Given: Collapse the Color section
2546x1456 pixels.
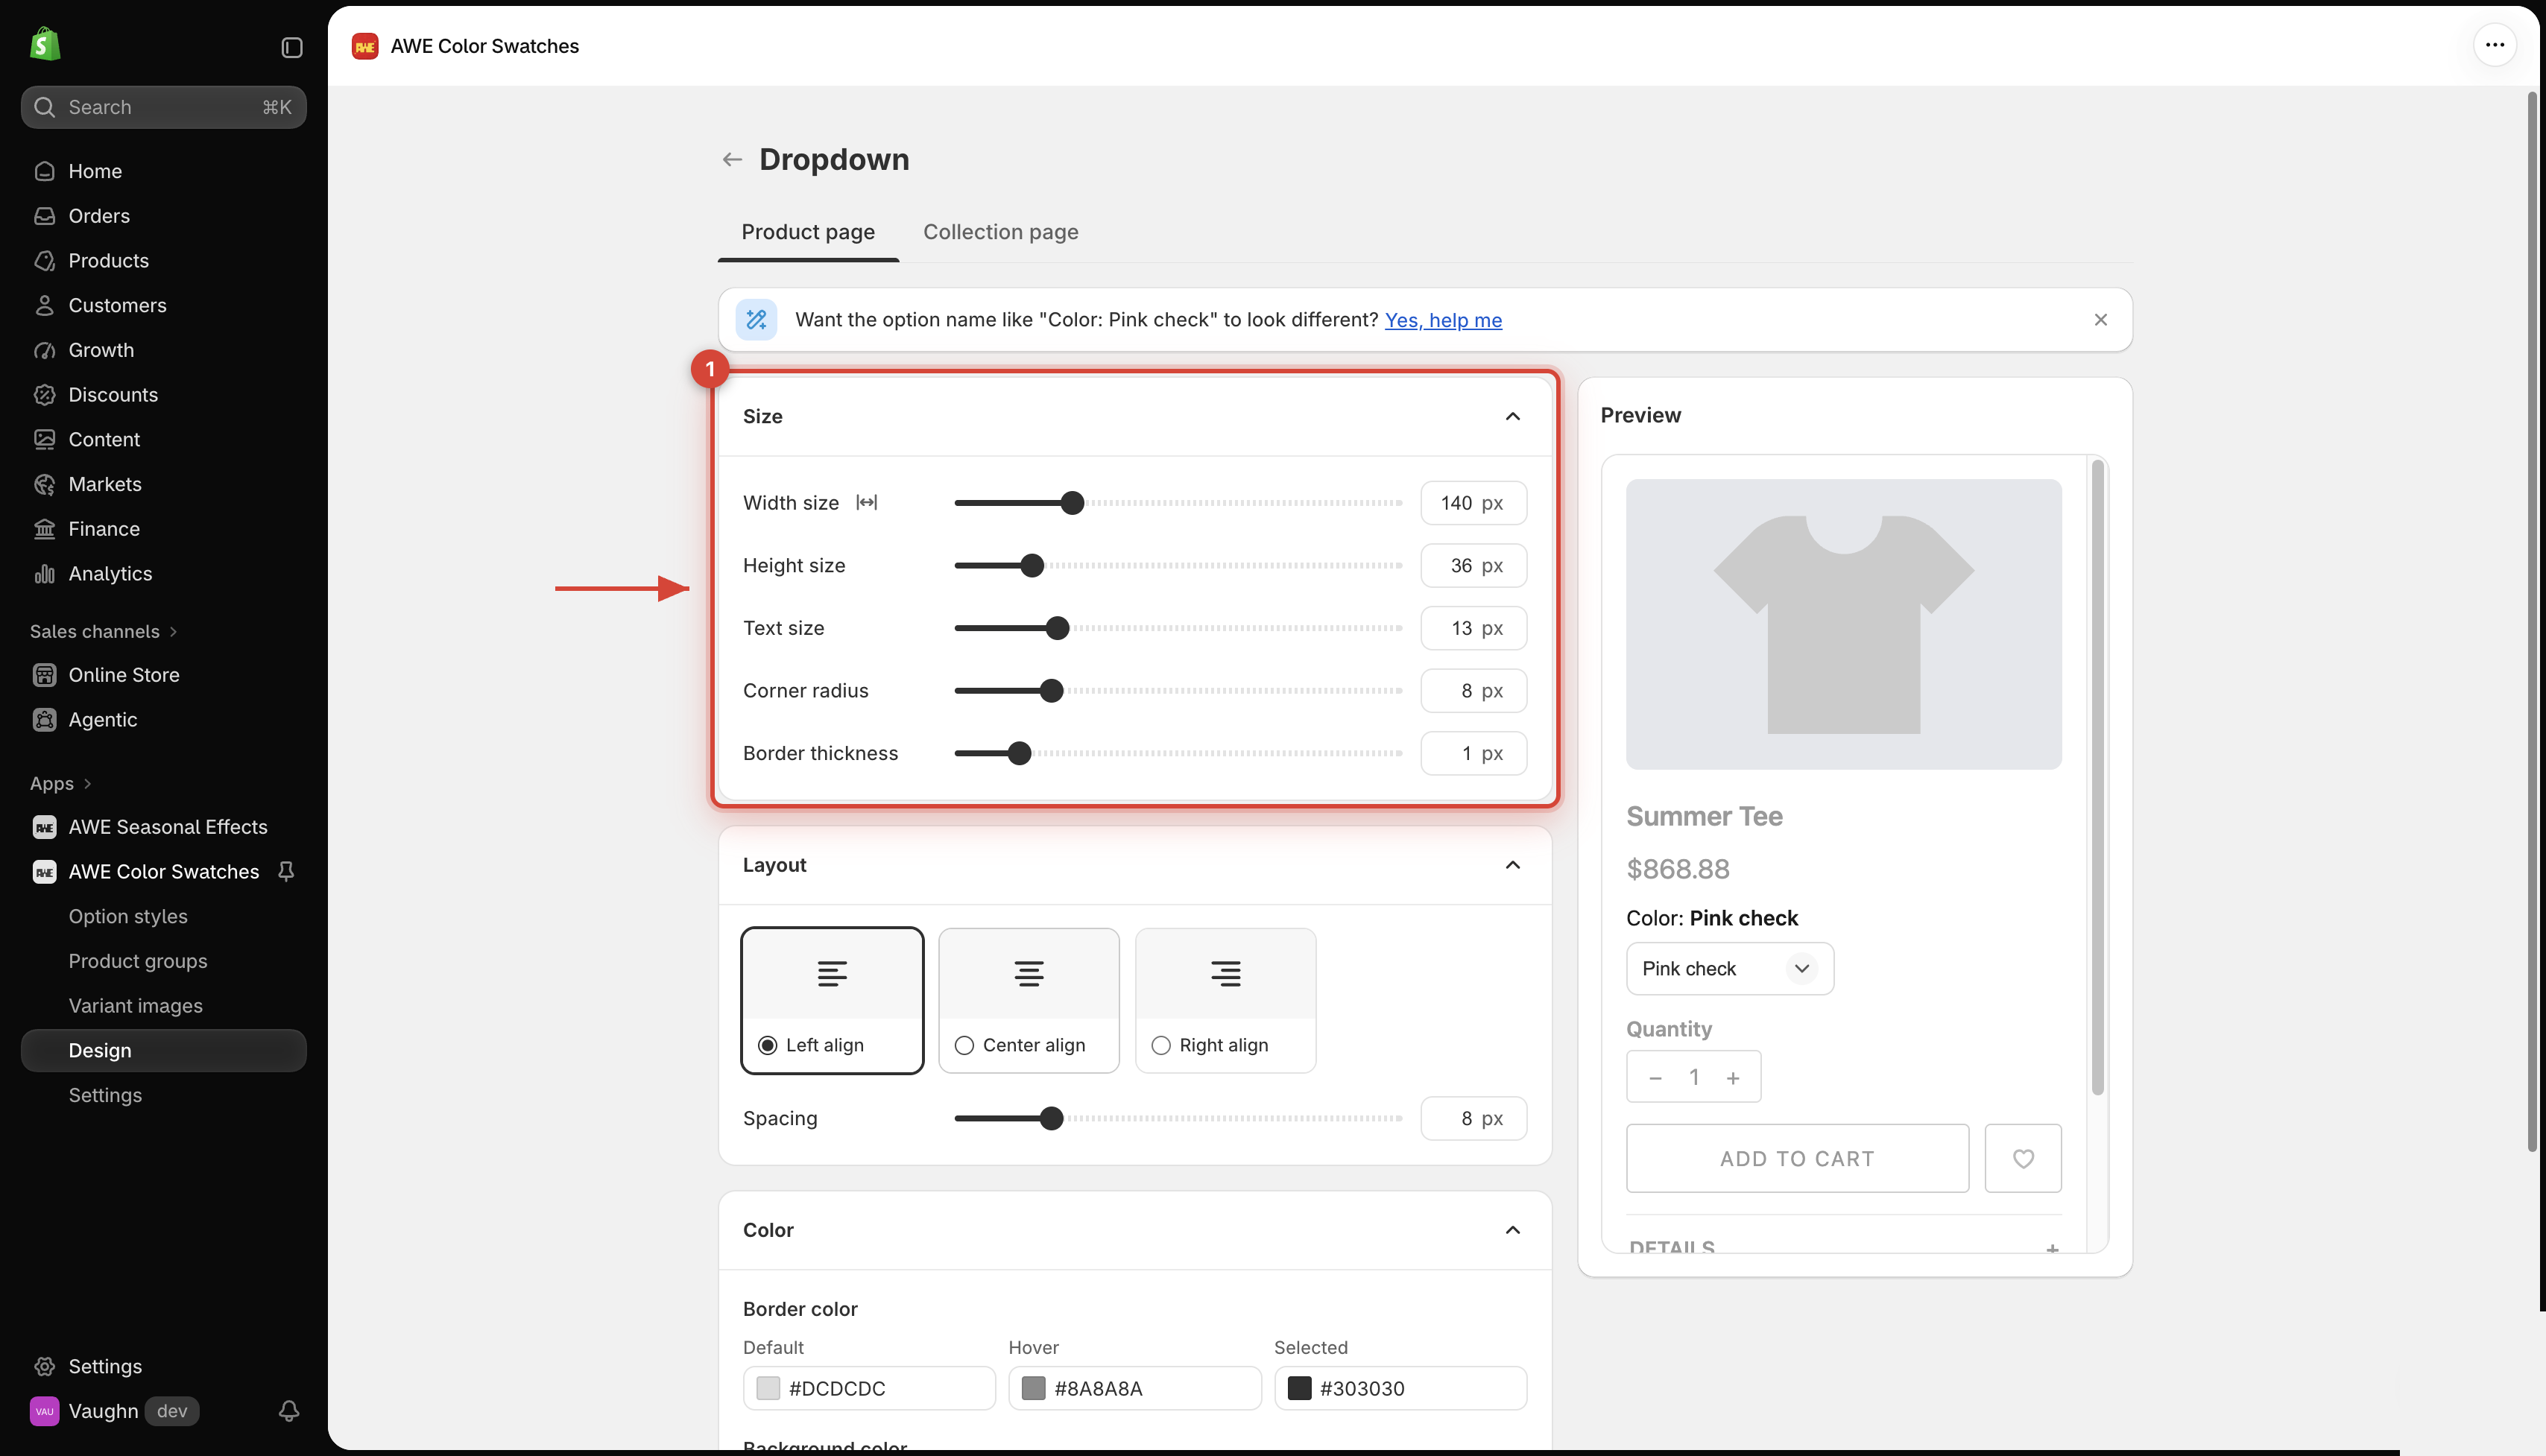Looking at the screenshot, I should pyautogui.click(x=1512, y=1231).
